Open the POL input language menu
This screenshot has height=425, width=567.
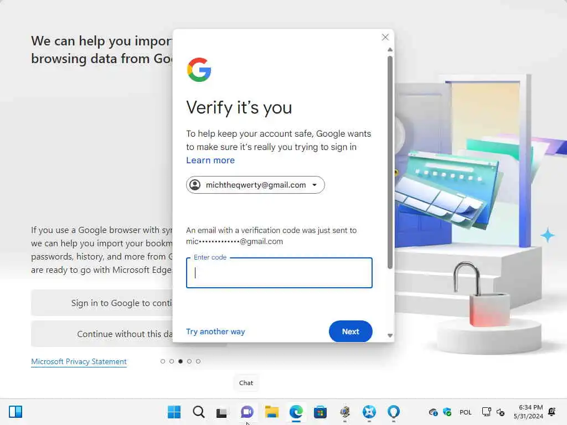(x=465, y=412)
